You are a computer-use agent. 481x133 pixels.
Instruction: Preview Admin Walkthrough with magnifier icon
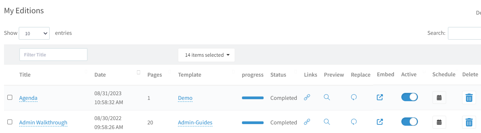point(327,122)
